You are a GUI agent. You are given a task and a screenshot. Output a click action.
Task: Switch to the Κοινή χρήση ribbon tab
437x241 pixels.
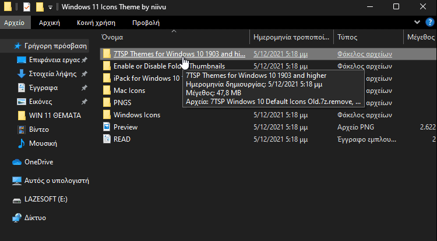96,23
